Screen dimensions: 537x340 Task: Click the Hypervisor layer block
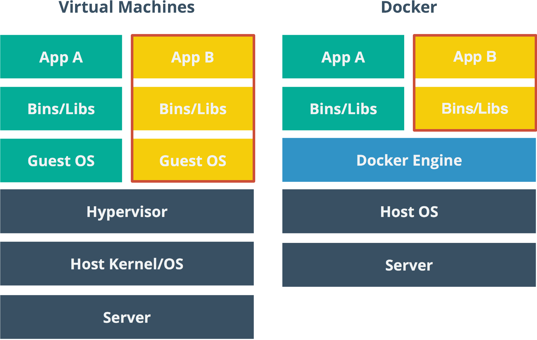(x=127, y=212)
